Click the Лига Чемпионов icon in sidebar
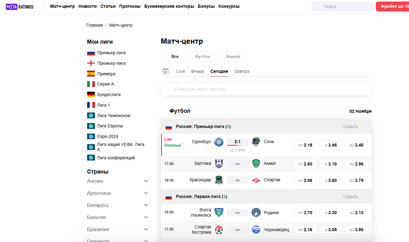This screenshot has height=242, width=409. pos(91,115)
